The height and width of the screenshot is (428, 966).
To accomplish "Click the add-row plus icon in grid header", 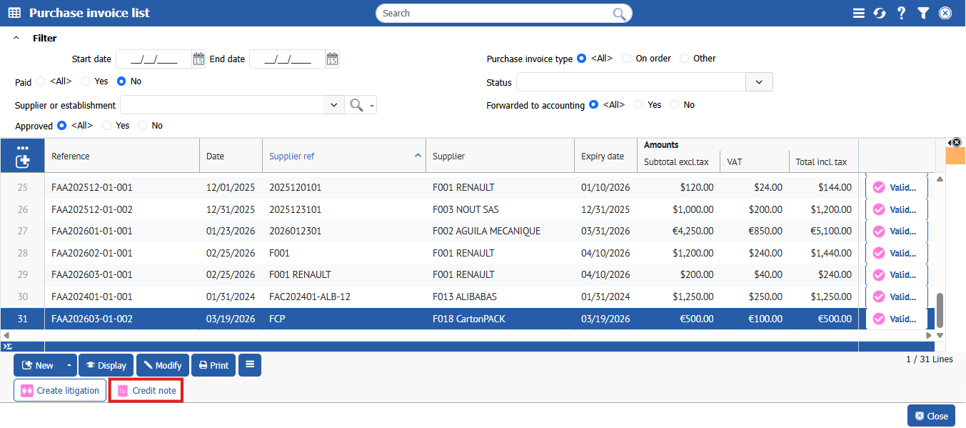I will 22,161.
